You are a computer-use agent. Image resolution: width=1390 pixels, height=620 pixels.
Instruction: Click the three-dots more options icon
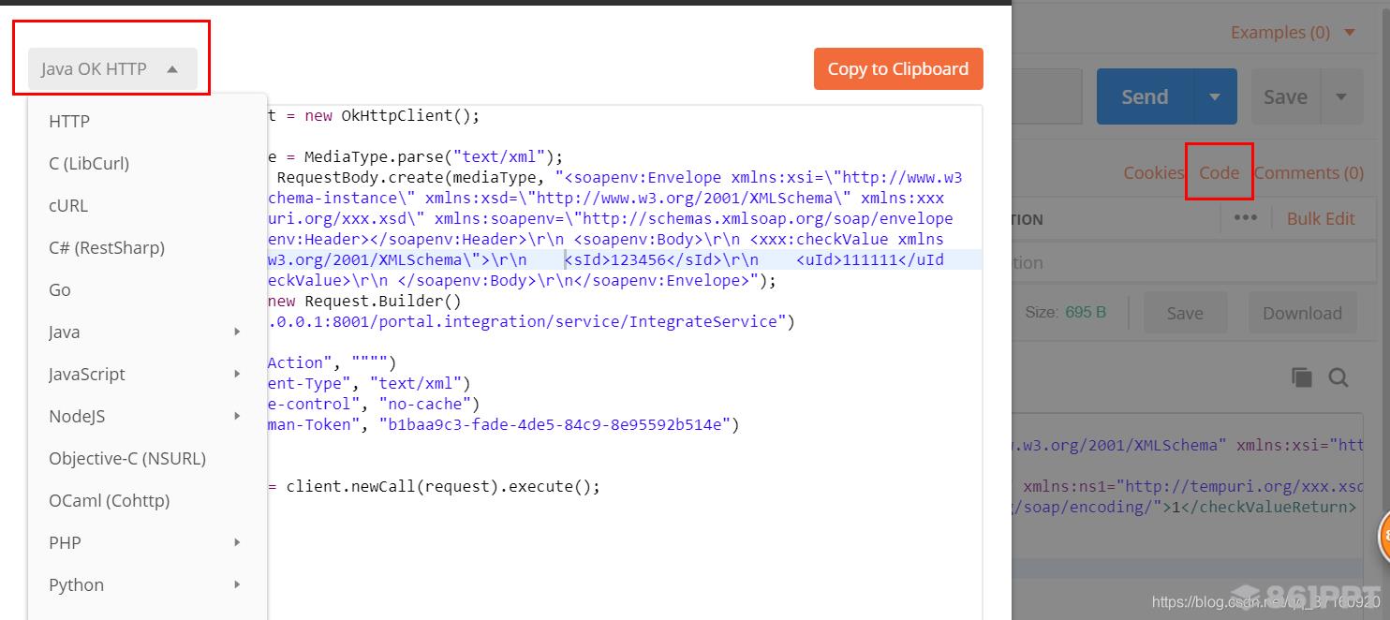[x=1245, y=217]
